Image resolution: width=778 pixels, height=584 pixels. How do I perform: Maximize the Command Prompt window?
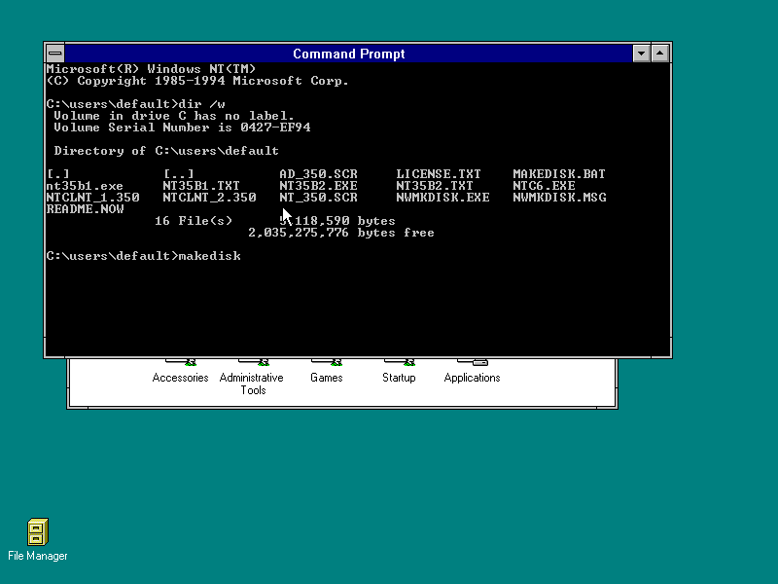click(x=660, y=54)
